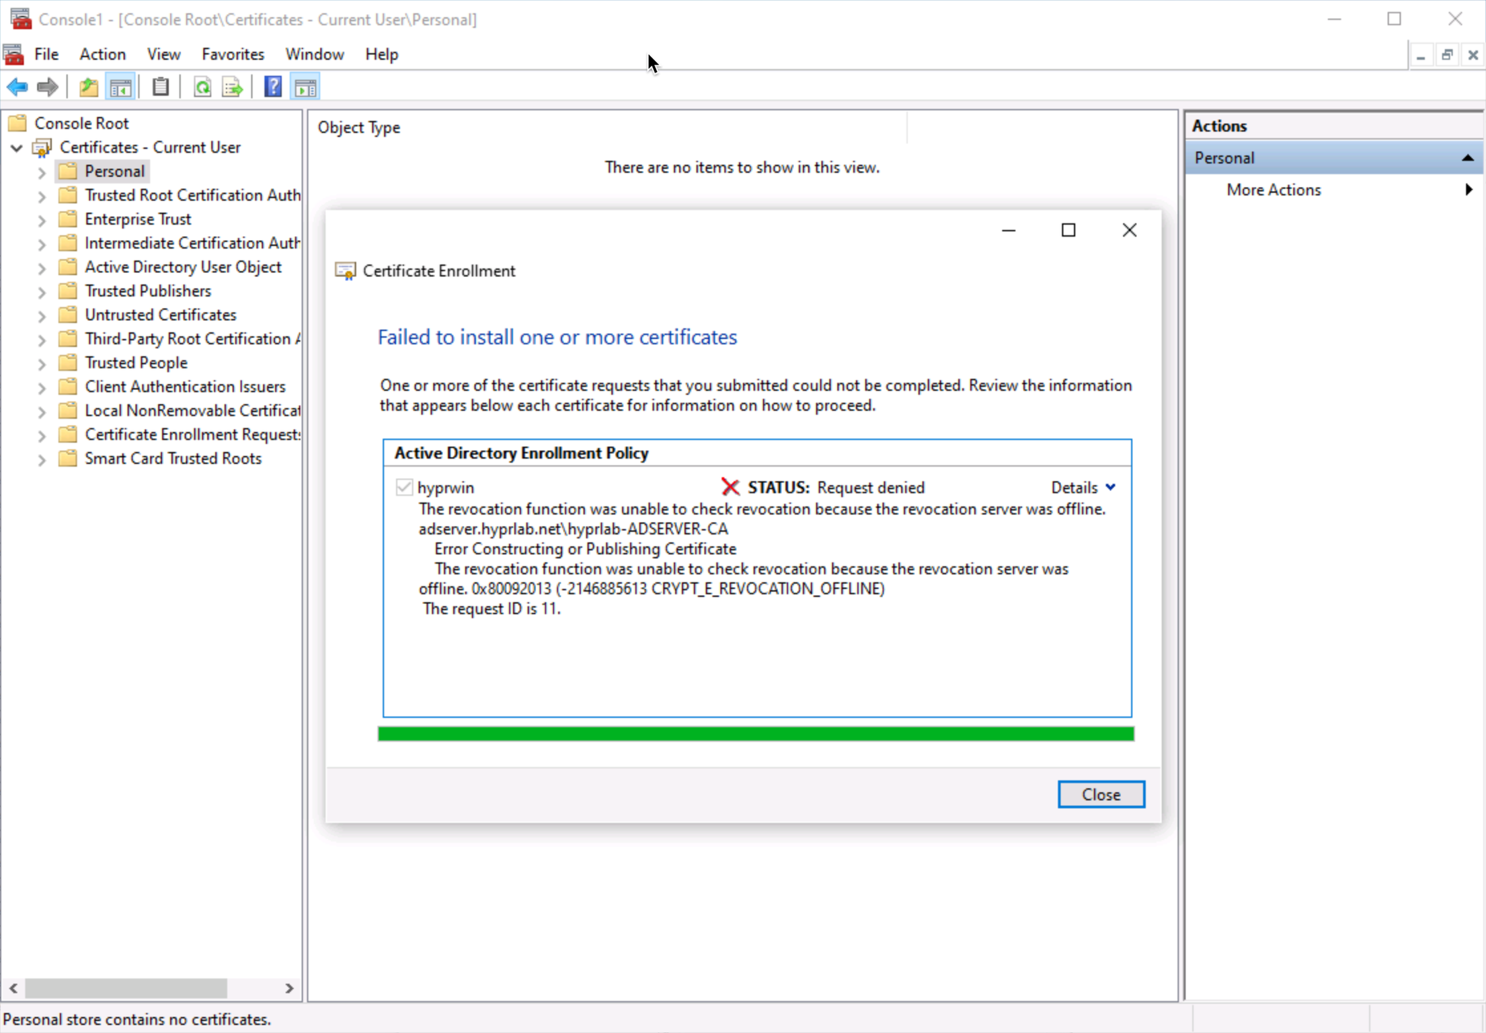The width and height of the screenshot is (1486, 1033).
Task: Open the View menu
Action: coord(163,54)
